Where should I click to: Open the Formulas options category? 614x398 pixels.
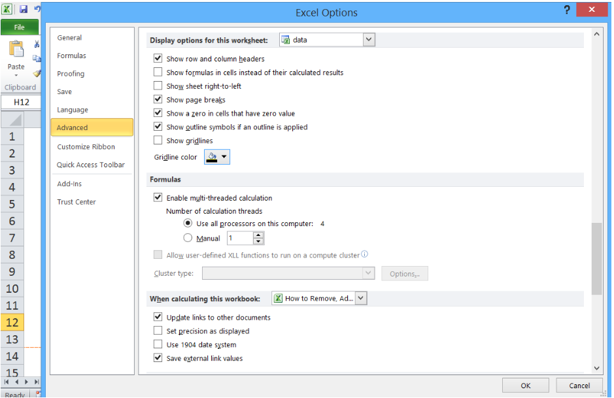click(x=71, y=56)
